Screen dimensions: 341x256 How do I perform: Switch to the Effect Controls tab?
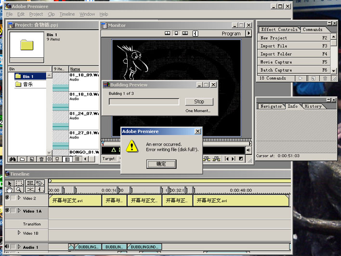(x=279, y=29)
